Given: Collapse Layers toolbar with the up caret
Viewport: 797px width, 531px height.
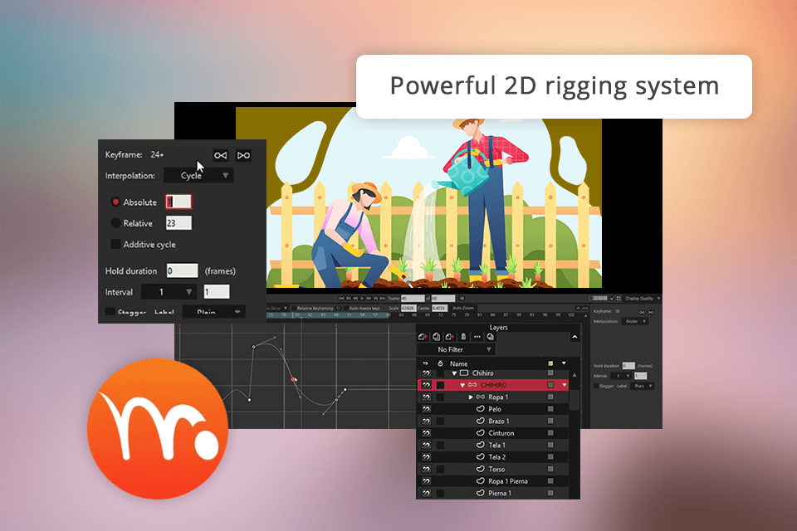Looking at the screenshot, I should click(575, 336).
